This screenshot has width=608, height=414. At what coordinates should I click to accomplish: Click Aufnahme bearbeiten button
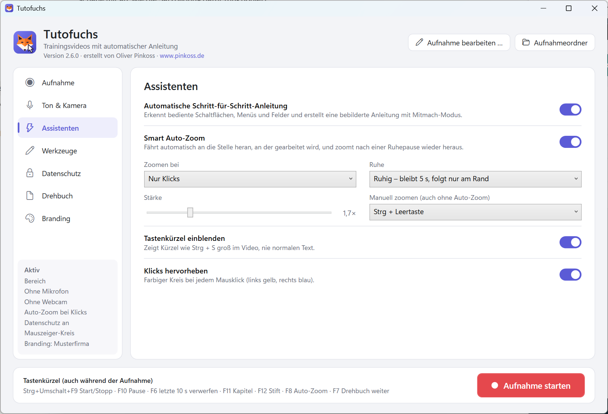pyautogui.click(x=459, y=42)
